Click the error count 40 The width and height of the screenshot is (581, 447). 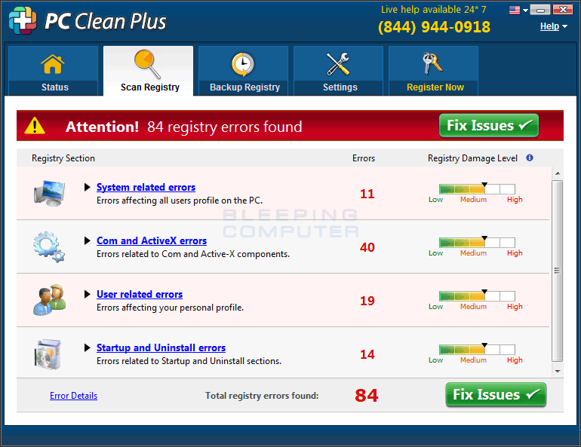tap(367, 247)
